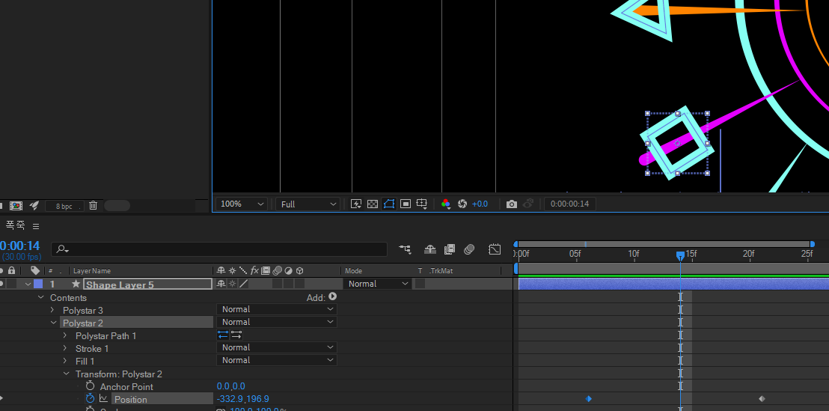Viewport: 829px width, 411px height.
Task: Toggle transparency grid checkerboard icon
Action: pos(372,204)
